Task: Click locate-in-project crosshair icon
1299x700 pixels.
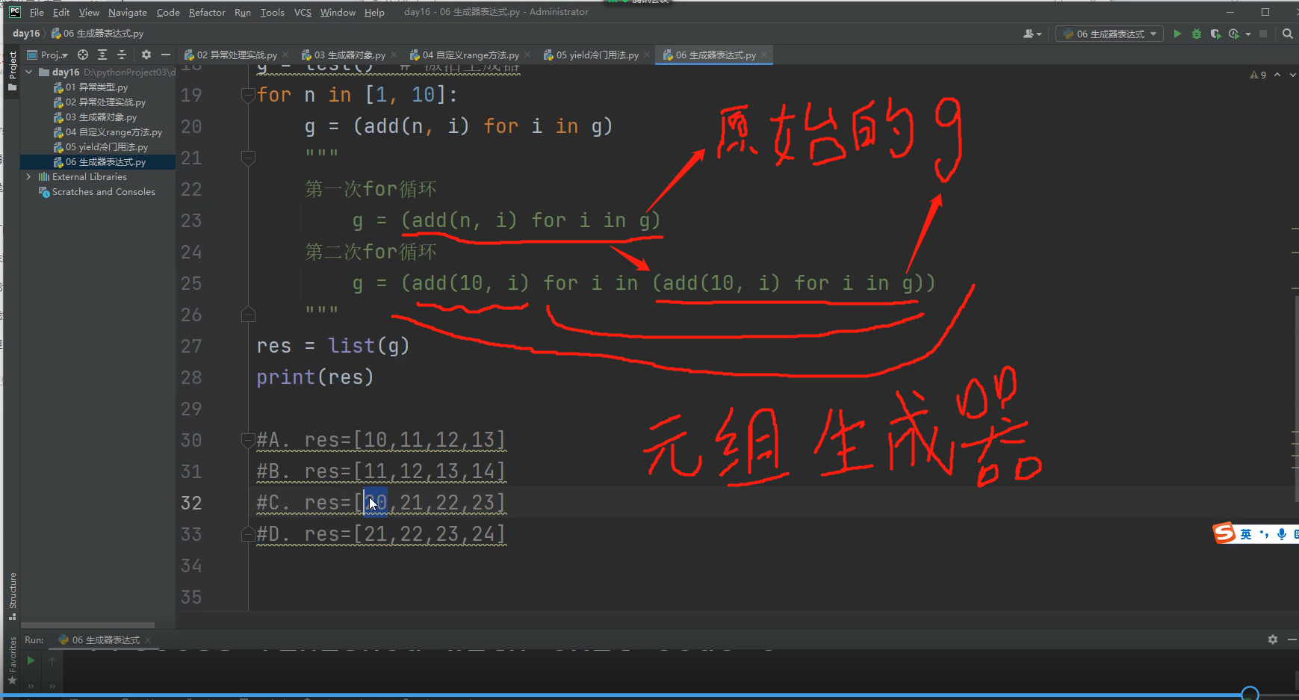Action: pyautogui.click(x=83, y=55)
